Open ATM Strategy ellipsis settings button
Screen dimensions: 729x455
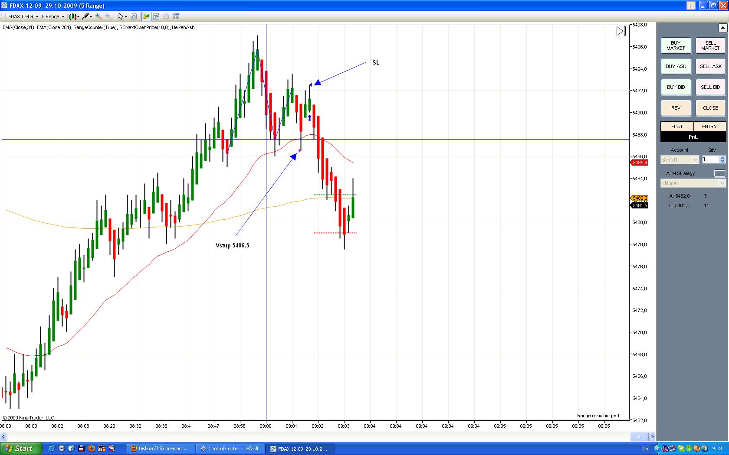719,173
